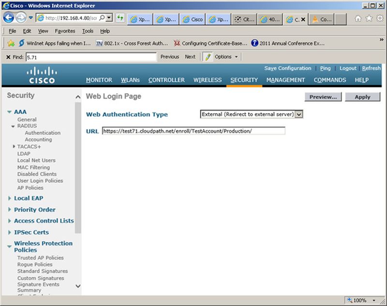Expand the favorites bar overflow chevron
This screenshot has width=387, height=306.
click(382, 40)
